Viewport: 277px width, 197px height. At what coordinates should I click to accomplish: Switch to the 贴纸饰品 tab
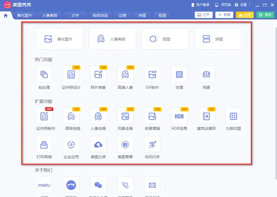pos(100,15)
